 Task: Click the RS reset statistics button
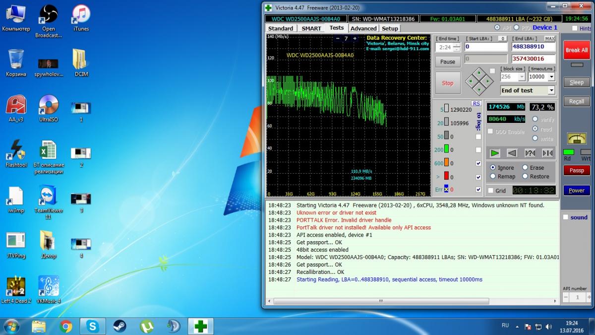pos(476,103)
